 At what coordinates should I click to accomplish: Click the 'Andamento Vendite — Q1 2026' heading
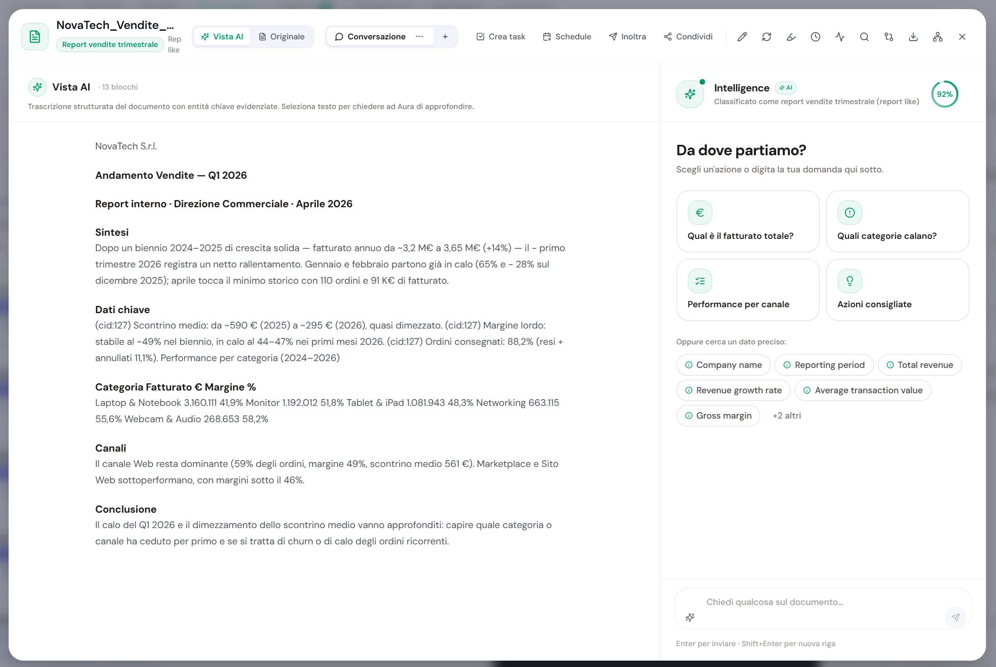point(171,175)
